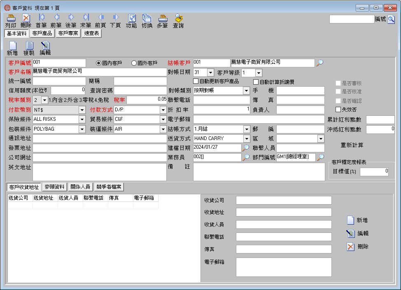Focus the 通訊地址 address field
The height and width of the screenshot is (290, 401).
[x=100, y=138]
